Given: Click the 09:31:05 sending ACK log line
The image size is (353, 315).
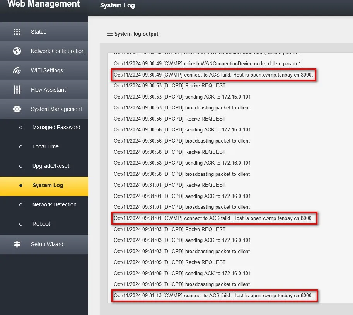Looking at the screenshot, I should [x=182, y=273].
